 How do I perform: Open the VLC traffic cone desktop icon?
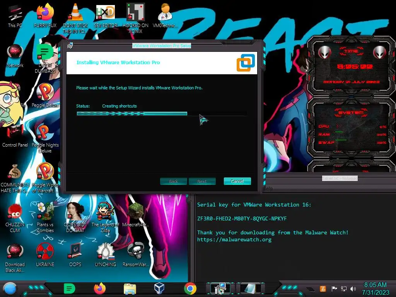coord(75,19)
